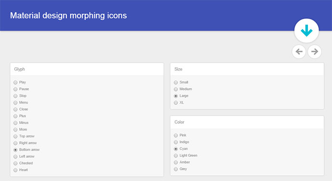Pick the Minus glyph radio button
This screenshot has height=181, width=332.
[x=15, y=123]
